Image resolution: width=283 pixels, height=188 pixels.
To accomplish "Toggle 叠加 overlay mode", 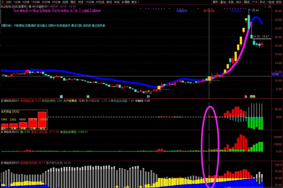I will click(x=223, y=2).
